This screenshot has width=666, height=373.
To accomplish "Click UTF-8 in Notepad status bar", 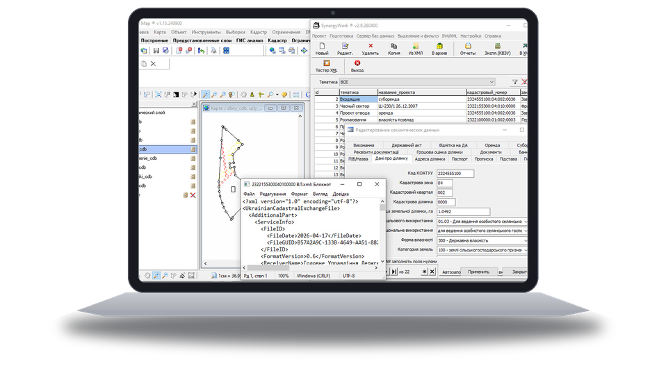I will [x=348, y=276].
